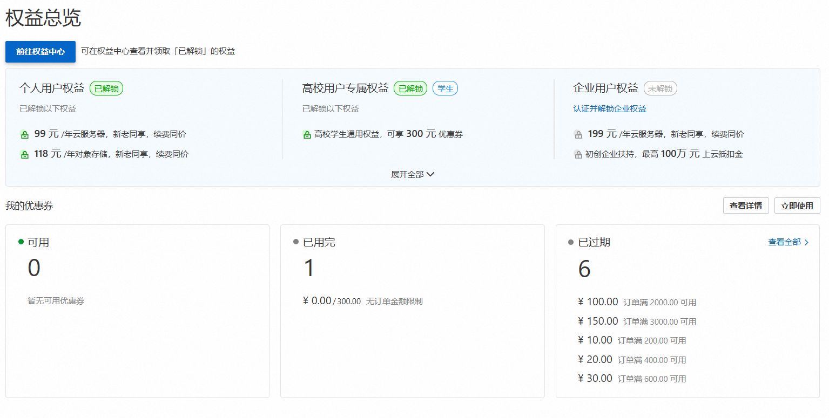Click the gray status dot beside 已用完

[296, 242]
